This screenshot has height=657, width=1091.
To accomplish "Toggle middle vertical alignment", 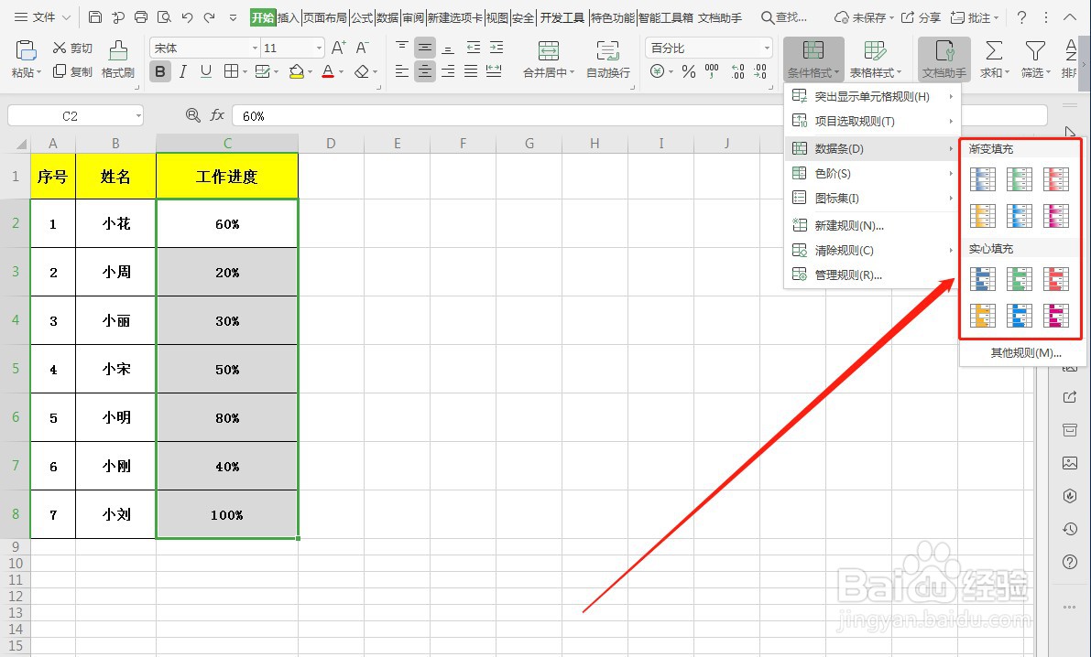I will [425, 48].
